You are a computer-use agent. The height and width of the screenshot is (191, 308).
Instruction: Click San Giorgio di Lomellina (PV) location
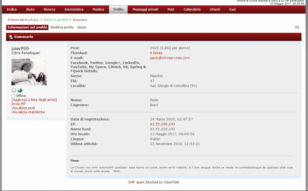pyautogui.click(x=173, y=86)
